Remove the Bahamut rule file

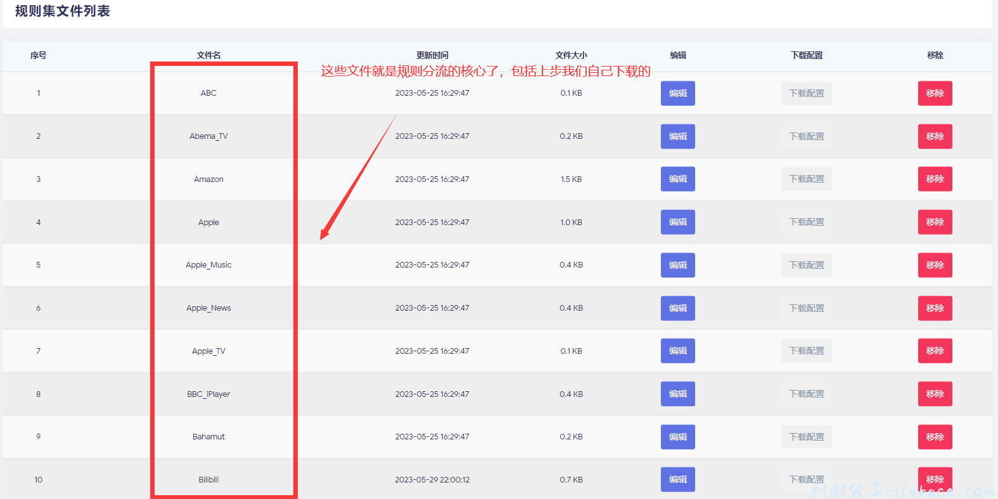935,437
